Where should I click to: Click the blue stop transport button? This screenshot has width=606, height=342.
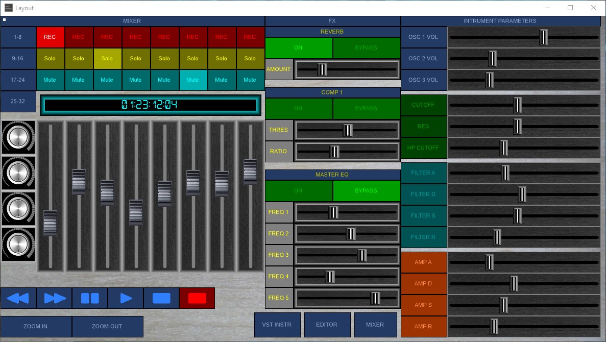point(161,298)
